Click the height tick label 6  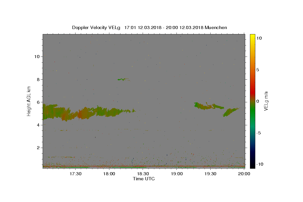38,102
